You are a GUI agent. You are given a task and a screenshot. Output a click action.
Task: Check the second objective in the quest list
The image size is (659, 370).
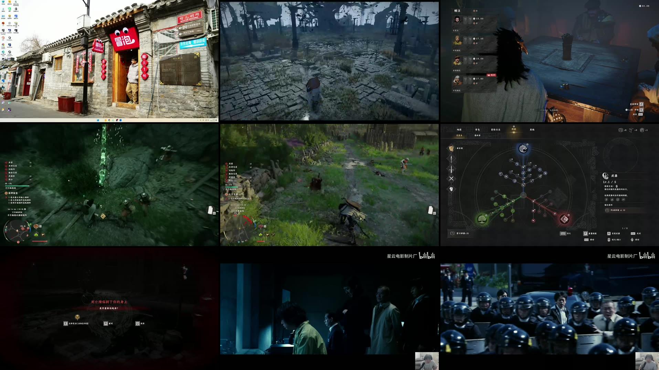coord(9,200)
